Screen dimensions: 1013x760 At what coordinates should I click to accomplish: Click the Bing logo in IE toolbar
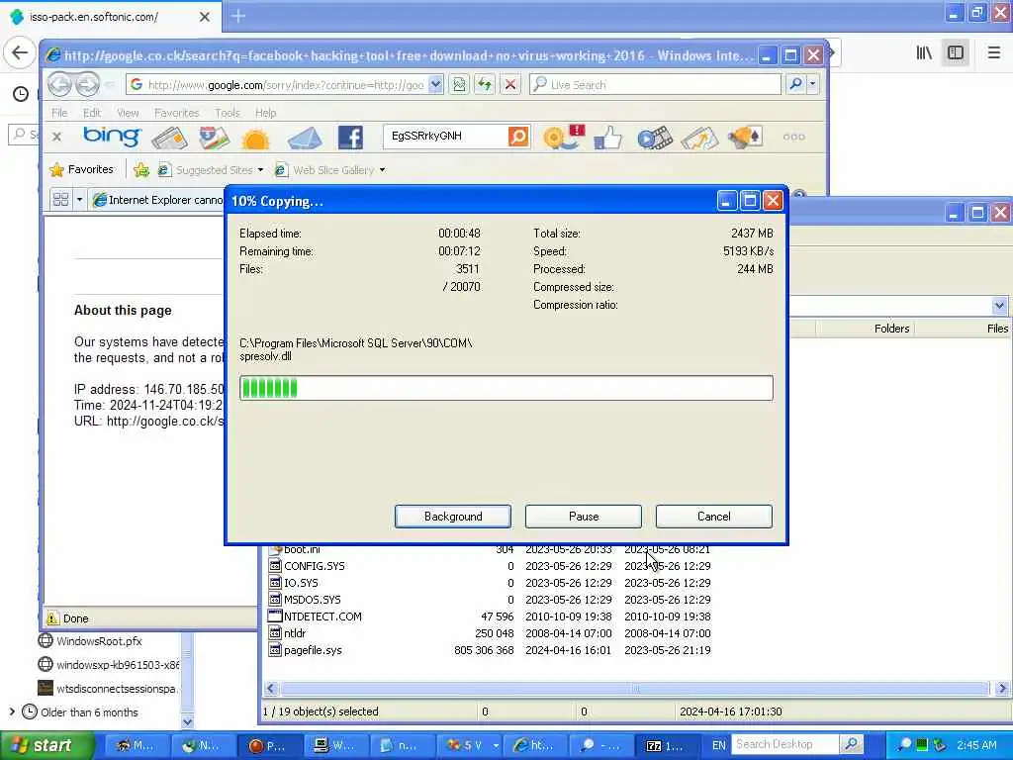pyautogui.click(x=111, y=137)
